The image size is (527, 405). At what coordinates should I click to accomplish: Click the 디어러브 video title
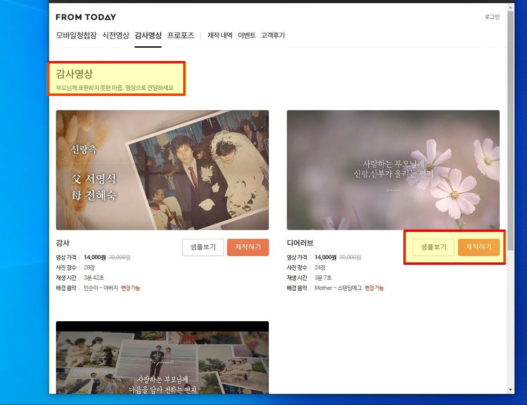pyautogui.click(x=300, y=243)
